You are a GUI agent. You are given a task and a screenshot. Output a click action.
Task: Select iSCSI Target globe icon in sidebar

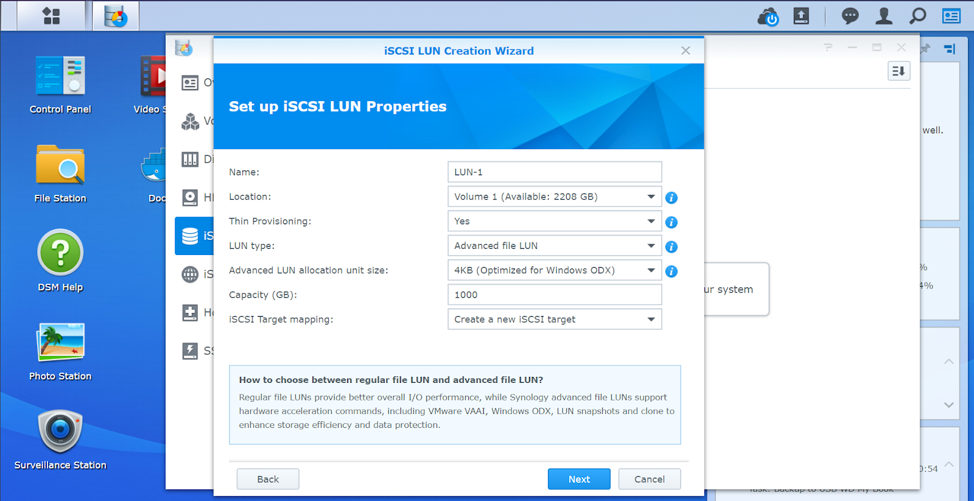(191, 275)
